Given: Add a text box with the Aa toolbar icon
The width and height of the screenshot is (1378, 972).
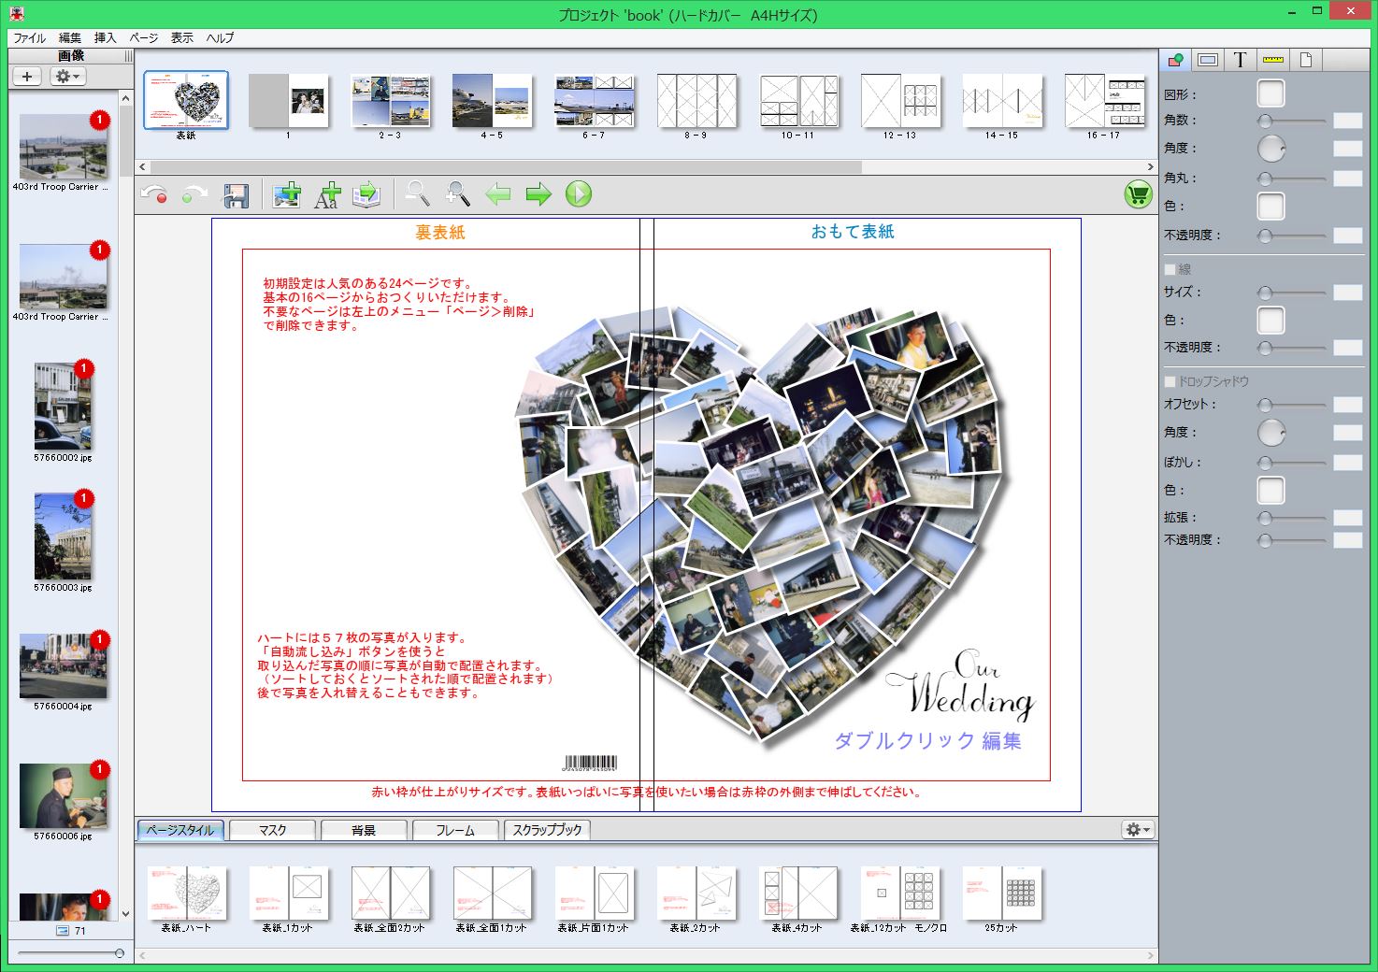Looking at the screenshot, I should pyautogui.click(x=327, y=195).
